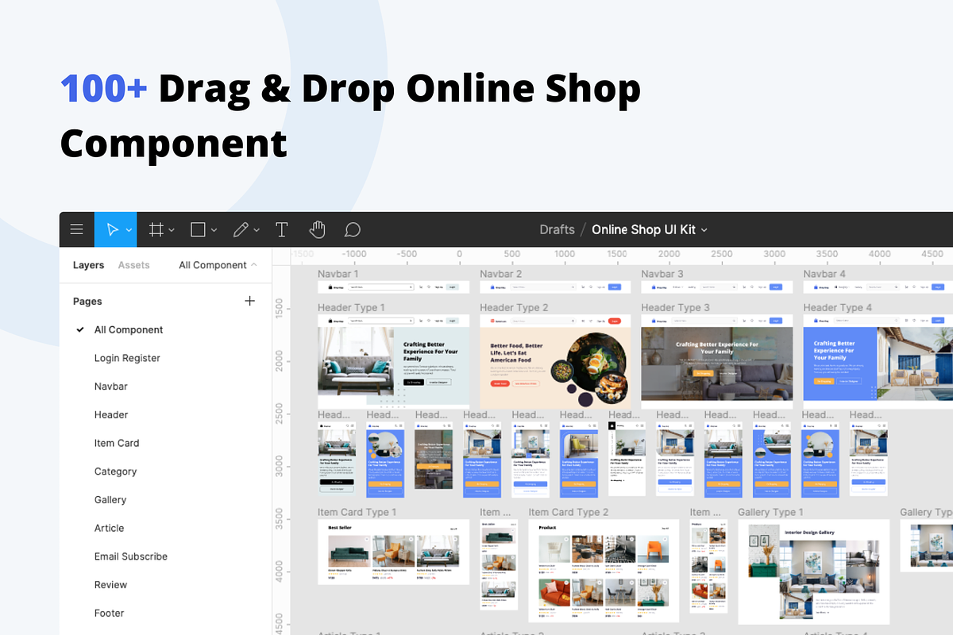Open the Move tool options chevron

click(x=129, y=230)
